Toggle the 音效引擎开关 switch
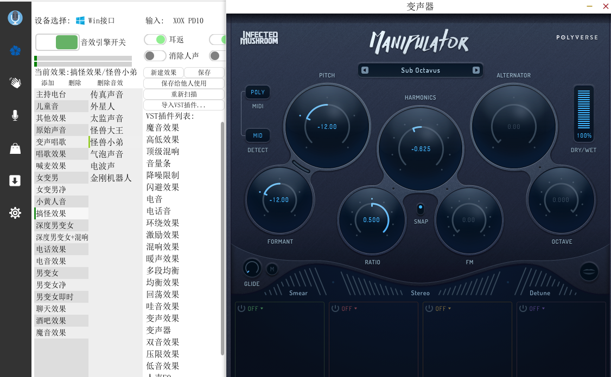The image size is (611, 377). coord(58,42)
